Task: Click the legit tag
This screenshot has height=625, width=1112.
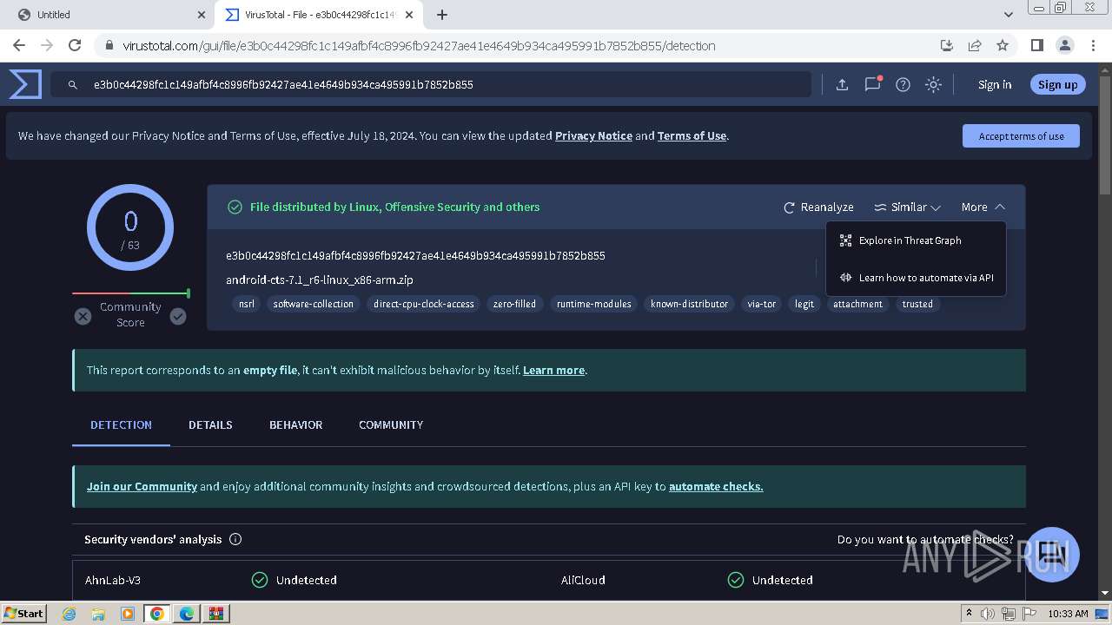Action: (804, 304)
